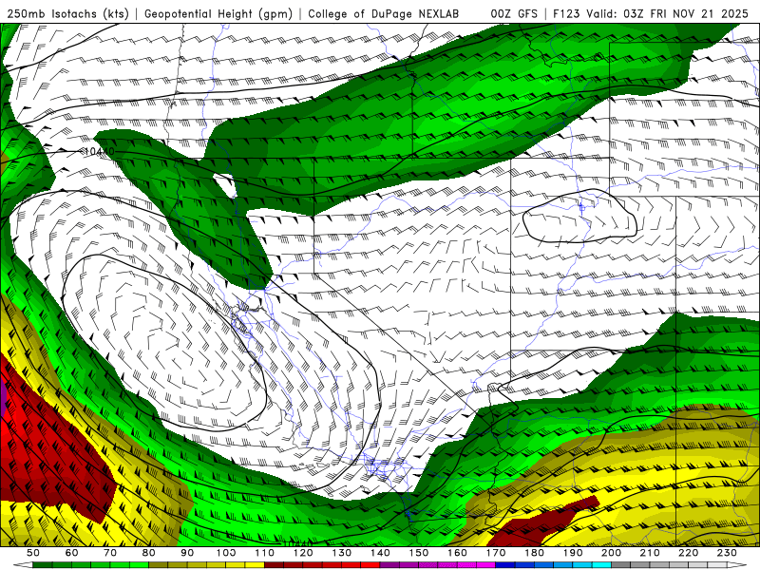Click the yellow color bar segment below '100'
This screenshot has height=570, width=760.
click(x=236, y=565)
